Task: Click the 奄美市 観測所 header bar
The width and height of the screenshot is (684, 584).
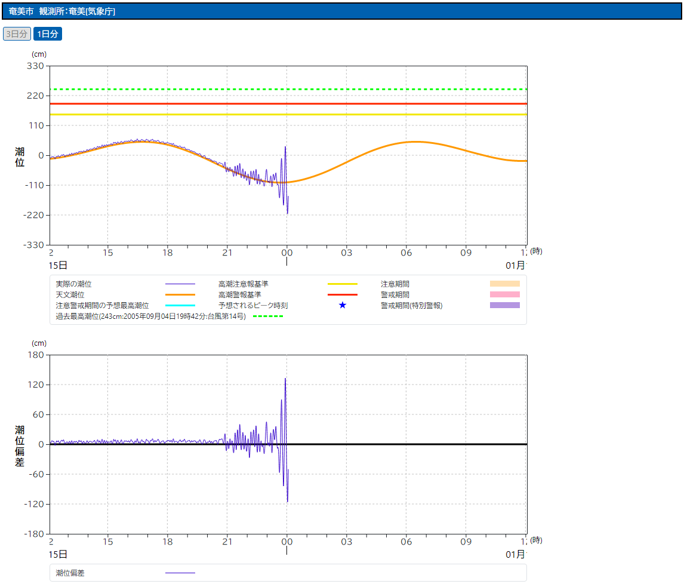Action: pos(342,11)
